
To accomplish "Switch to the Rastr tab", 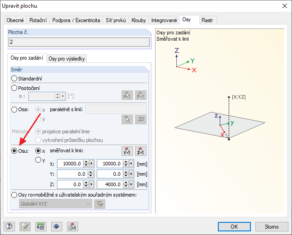I will pyautogui.click(x=207, y=20).
